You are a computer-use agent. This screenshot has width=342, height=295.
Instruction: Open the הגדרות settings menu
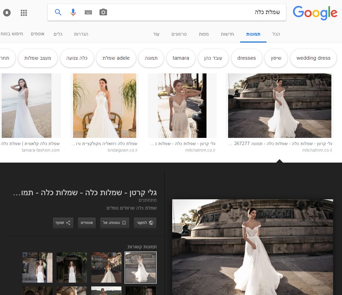click(81, 34)
